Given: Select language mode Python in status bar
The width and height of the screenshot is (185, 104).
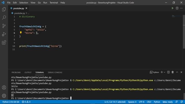Looking at the screenshot, I should click(157, 102).
